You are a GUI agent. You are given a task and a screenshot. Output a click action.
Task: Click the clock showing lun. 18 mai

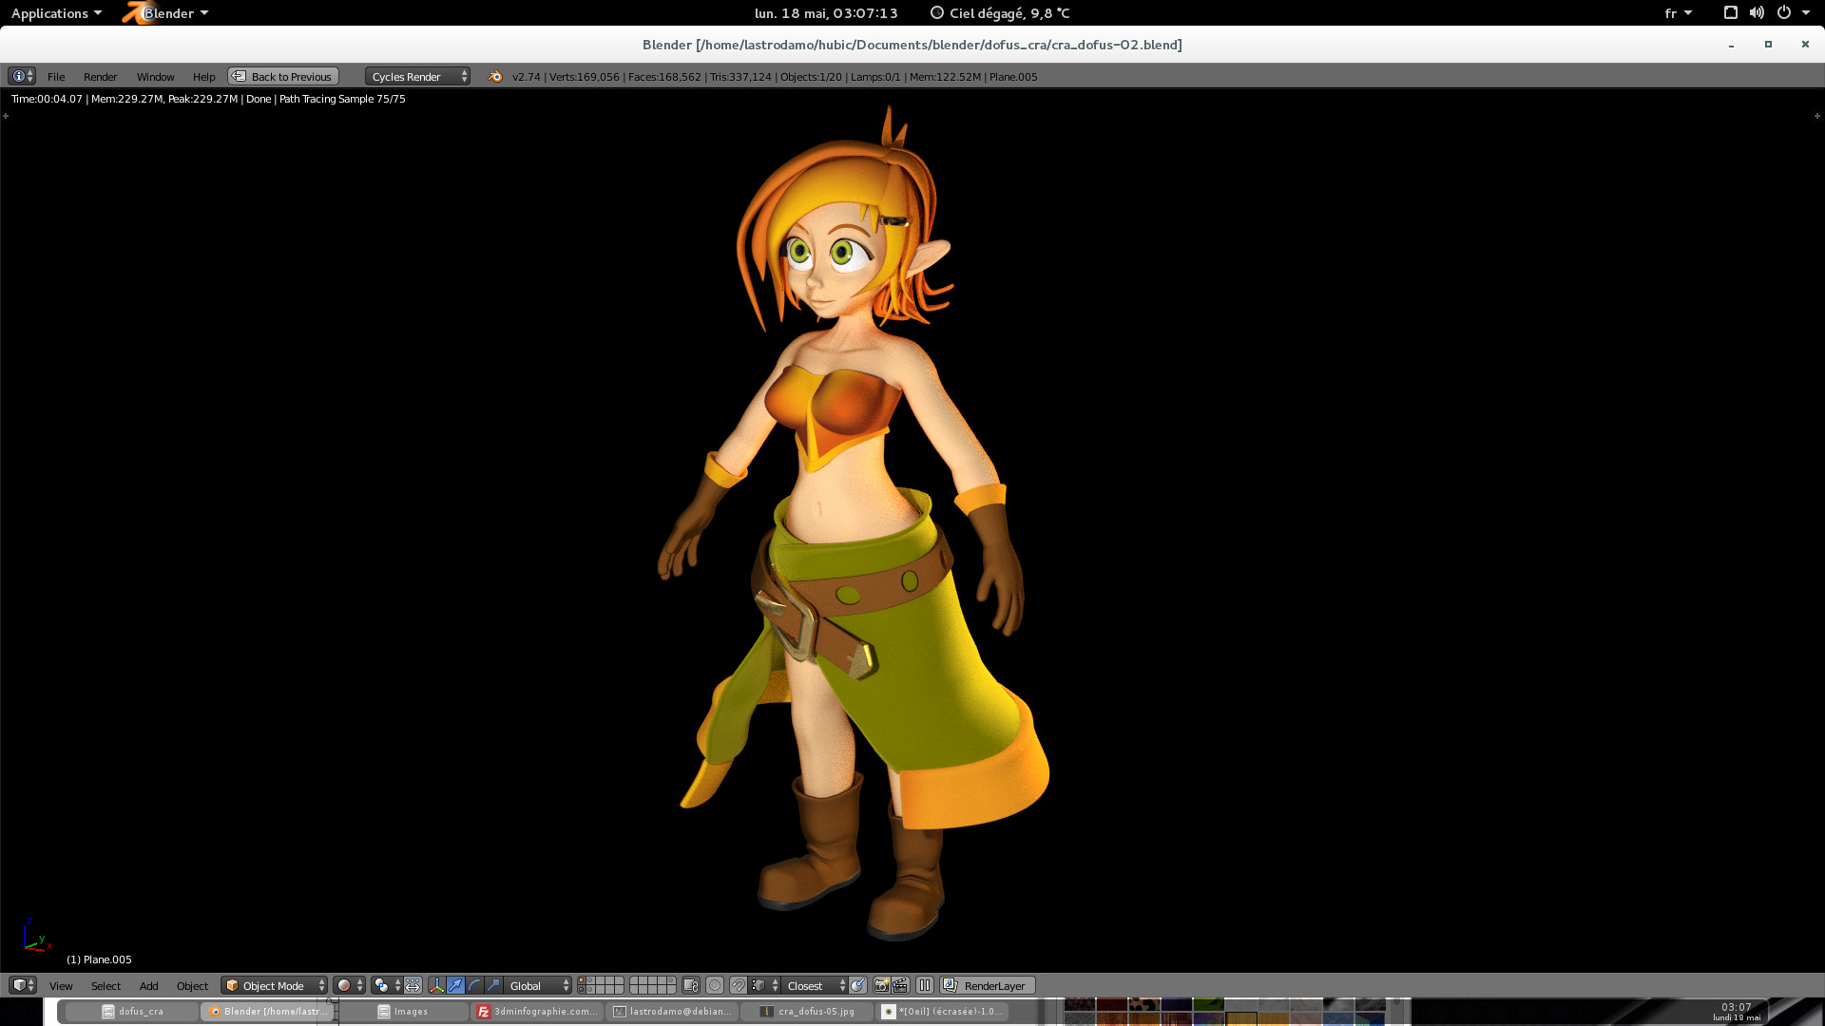click(826, 13)
